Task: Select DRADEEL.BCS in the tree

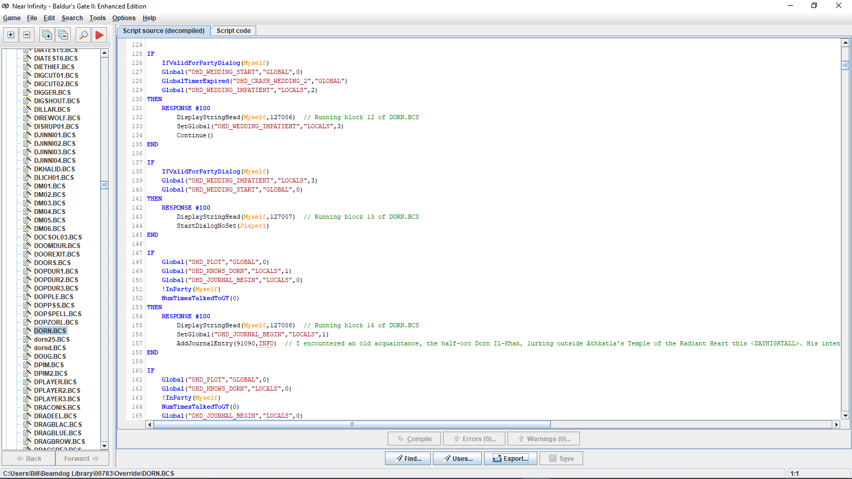Action: point(55,416)
